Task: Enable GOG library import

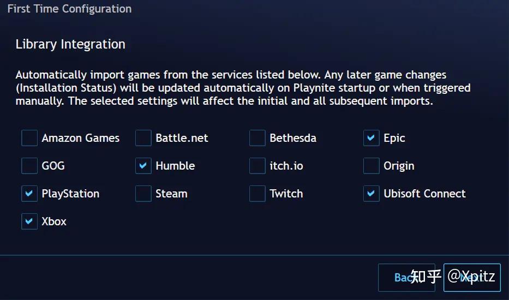Action: coord(29,166)
